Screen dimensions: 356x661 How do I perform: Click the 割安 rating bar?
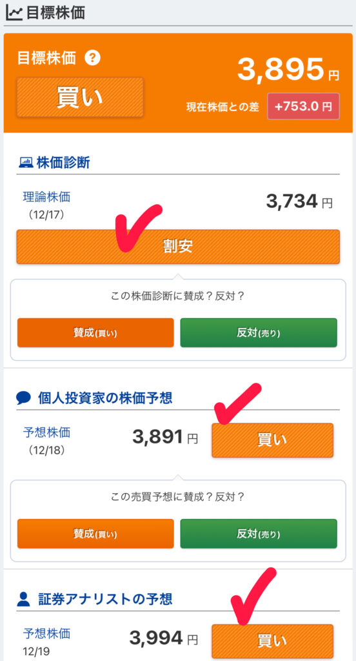[178, 247]
